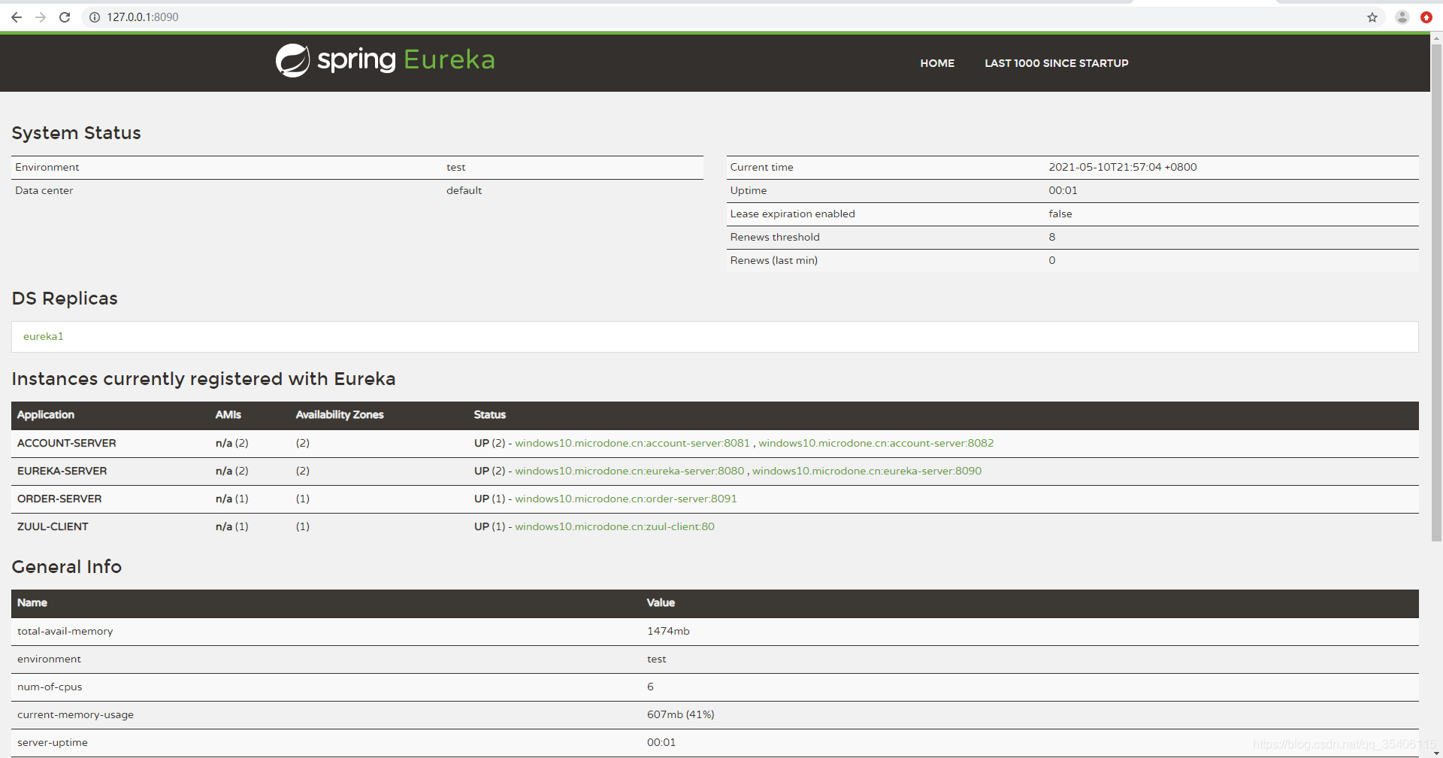1443x758 pixels.
Task: Select EUREKA-SERVER application name
Action: [62, 471]
